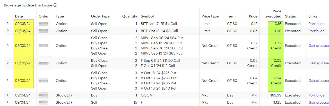Sort by the Status column header
329x106 pixels.
(290, 16)
